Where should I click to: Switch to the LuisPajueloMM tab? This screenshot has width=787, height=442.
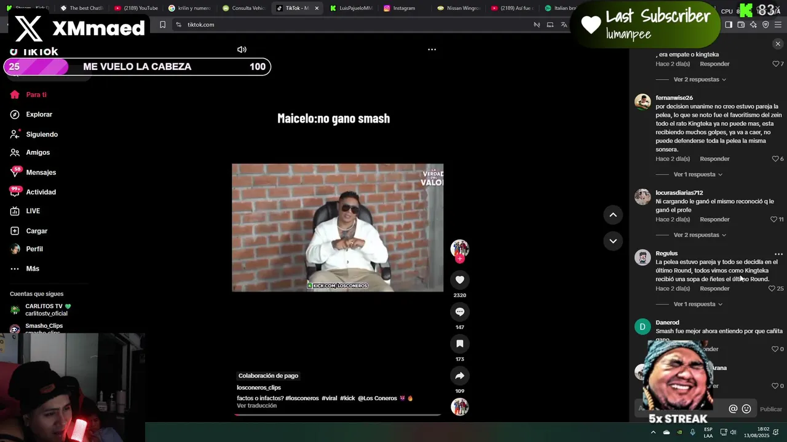pos(352,8)
